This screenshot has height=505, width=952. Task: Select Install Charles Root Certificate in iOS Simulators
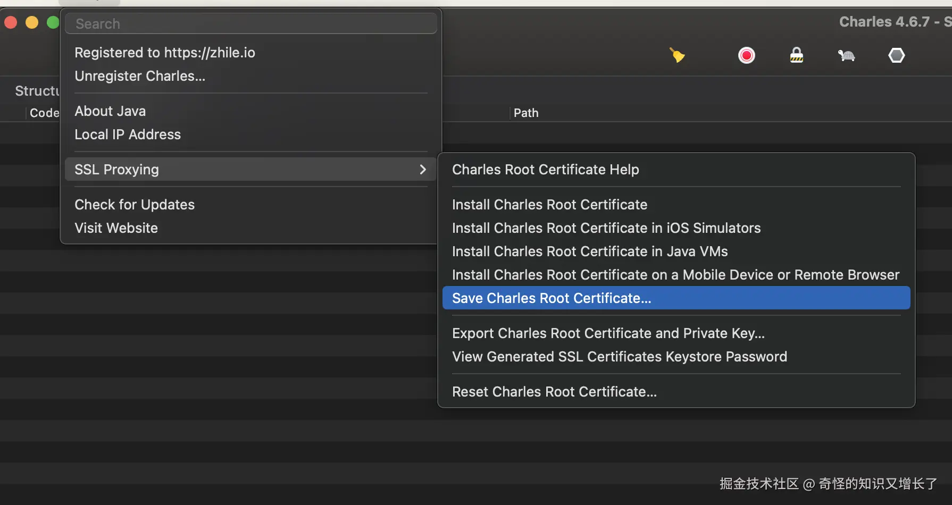click(606, 228)
